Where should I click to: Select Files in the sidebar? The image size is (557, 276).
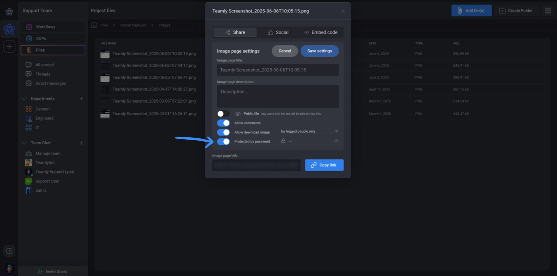pyautogui.click(x=53, y=50)
